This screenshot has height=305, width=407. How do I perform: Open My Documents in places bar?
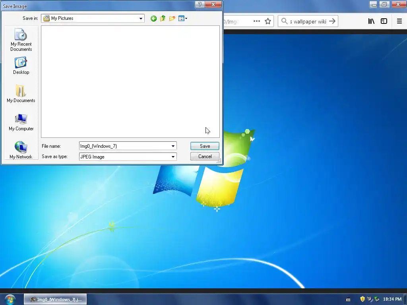tap(21, 94)
